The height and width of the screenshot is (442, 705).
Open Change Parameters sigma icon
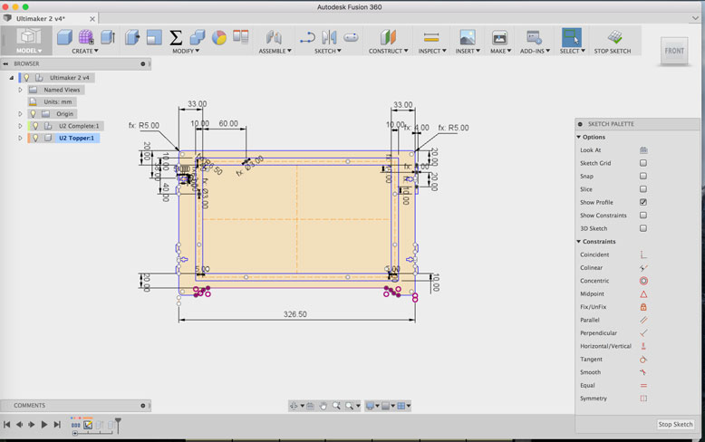[176, 37]
